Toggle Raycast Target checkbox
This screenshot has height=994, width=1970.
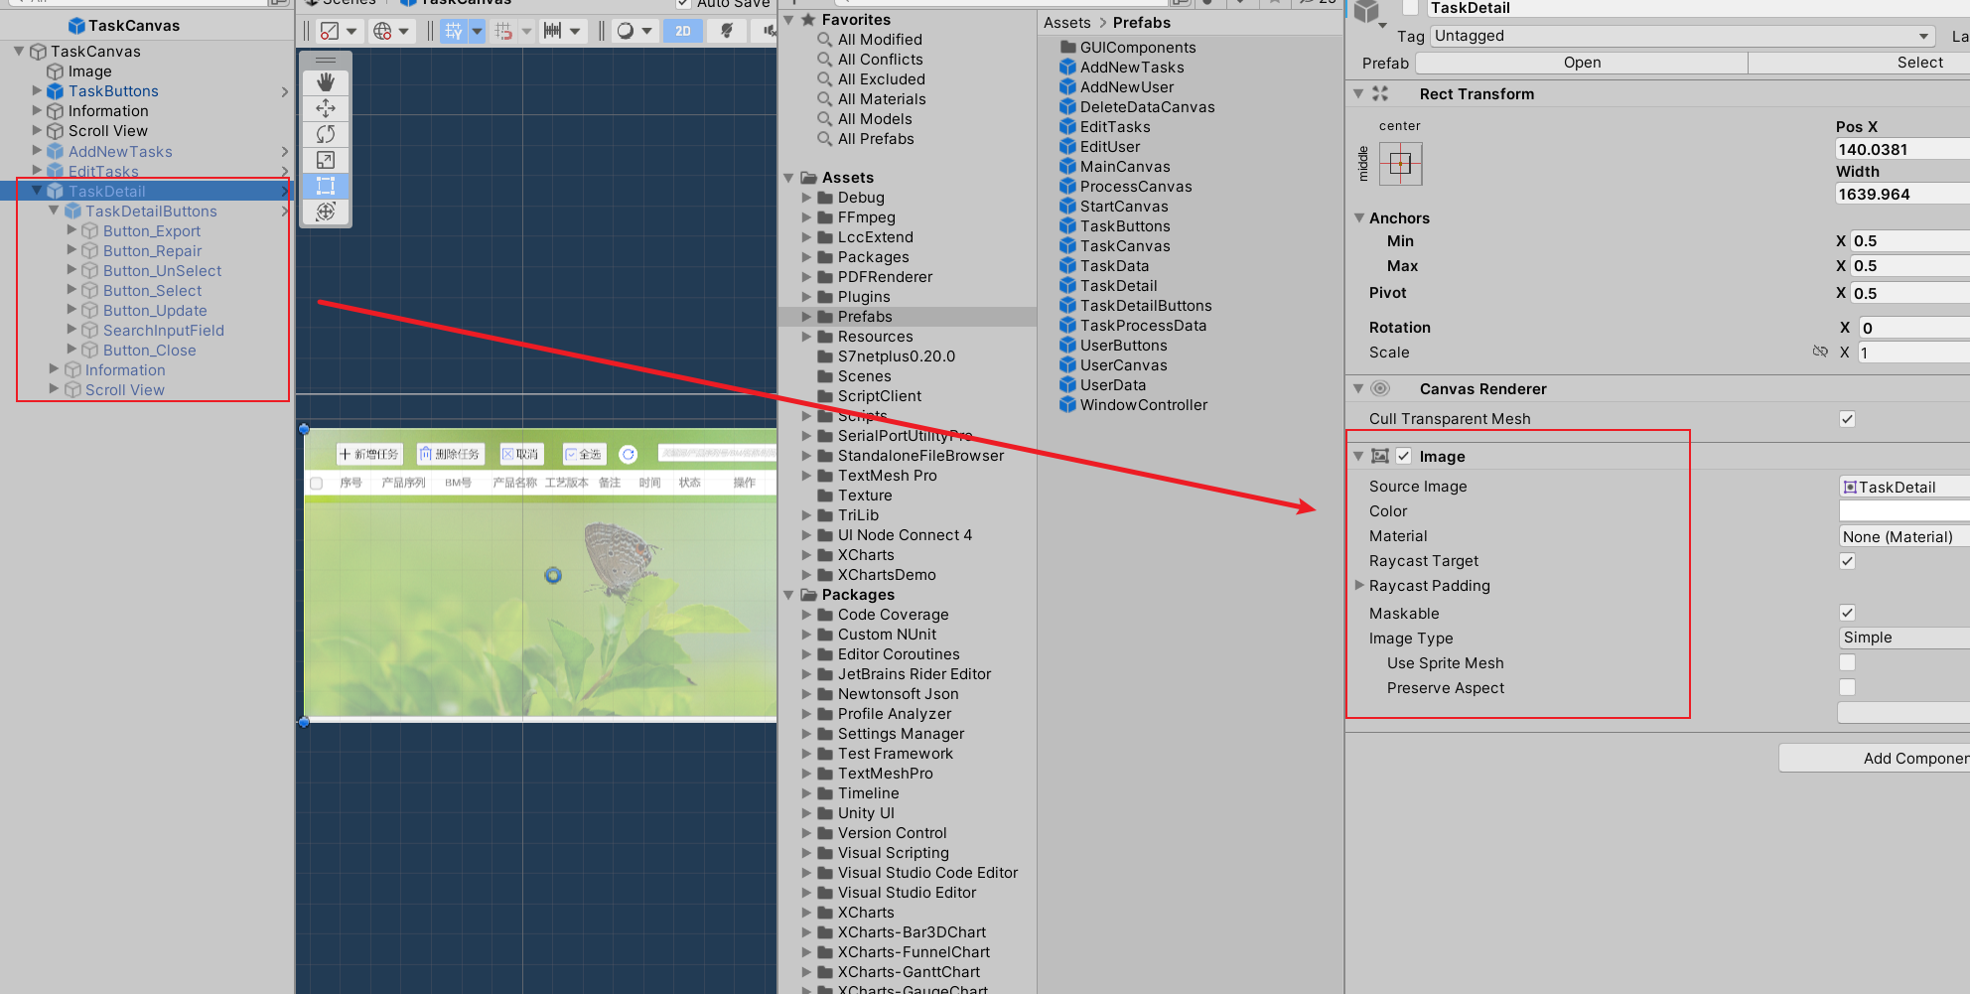1847,560
